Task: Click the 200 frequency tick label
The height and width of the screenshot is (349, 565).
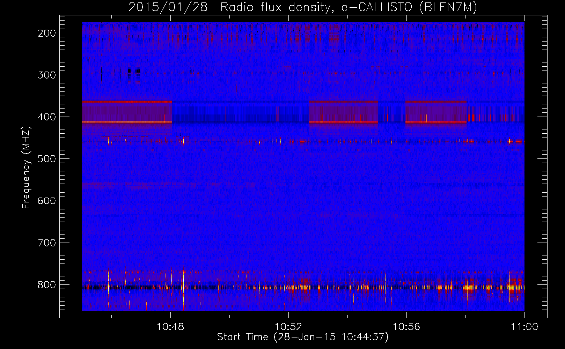Action: tap(47, 33)
